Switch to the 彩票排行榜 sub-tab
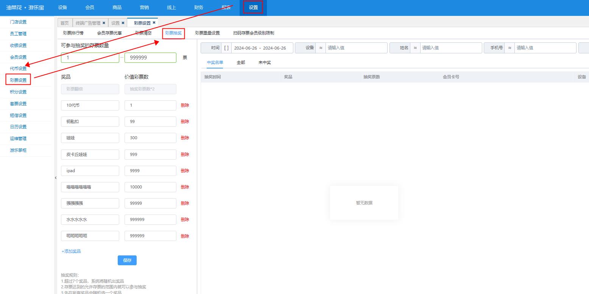Screen dimensions: 589x294 click(x=73, y=33)
